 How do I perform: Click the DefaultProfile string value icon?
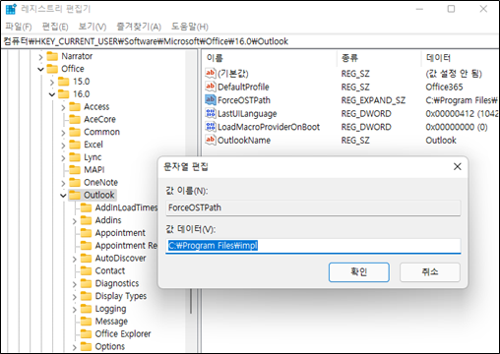tap(211, 87)
